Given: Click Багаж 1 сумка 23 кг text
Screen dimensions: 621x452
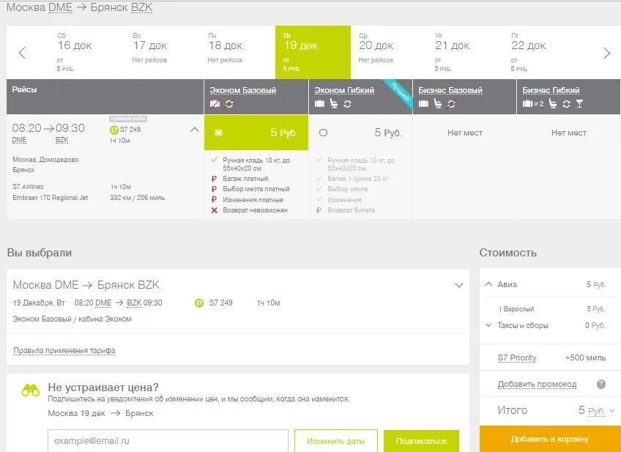Looking at the screenshot, I should click(x=357, y=179).
